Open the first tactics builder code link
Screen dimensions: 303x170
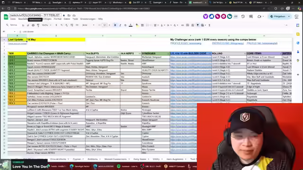point(190,57)
